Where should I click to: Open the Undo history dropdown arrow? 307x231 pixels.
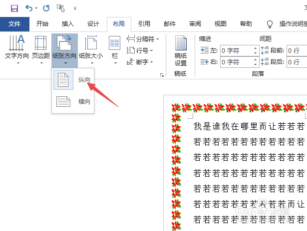coord(36,8)
